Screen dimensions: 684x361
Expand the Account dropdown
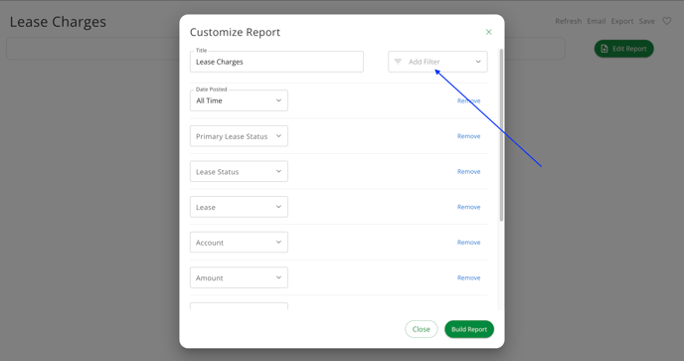click(x=239, y=243)
